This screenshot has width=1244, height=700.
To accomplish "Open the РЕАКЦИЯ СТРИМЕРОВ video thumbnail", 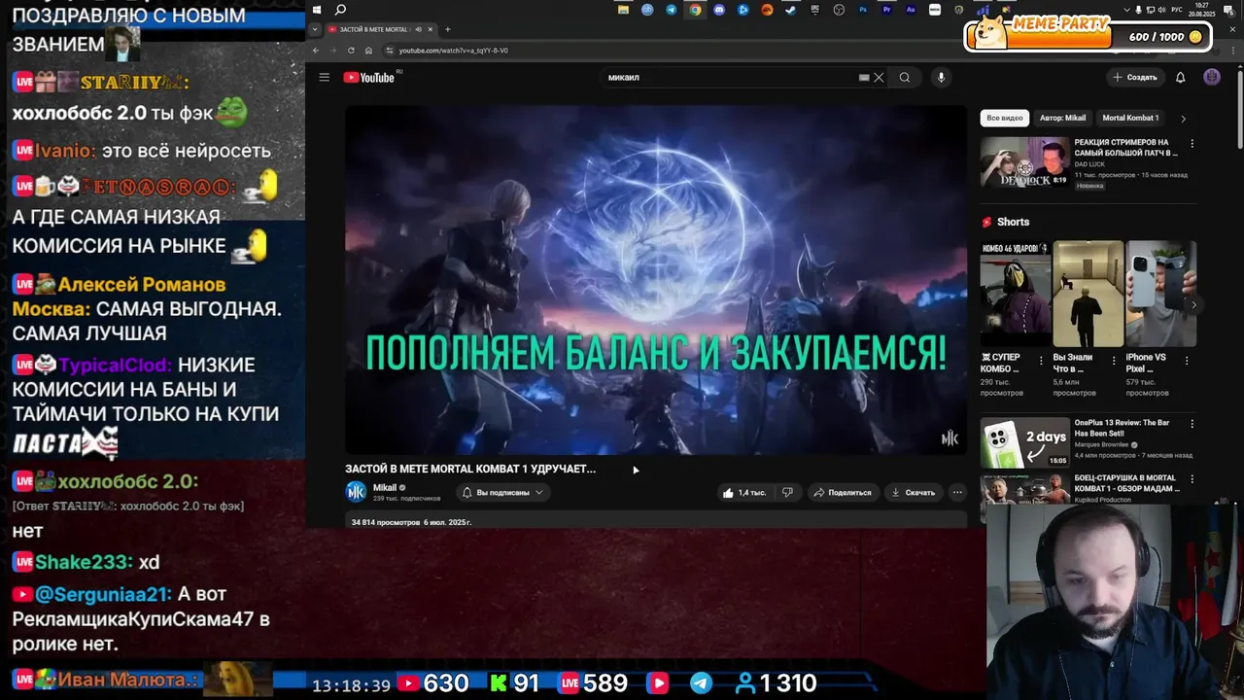I will [1024, 161].
